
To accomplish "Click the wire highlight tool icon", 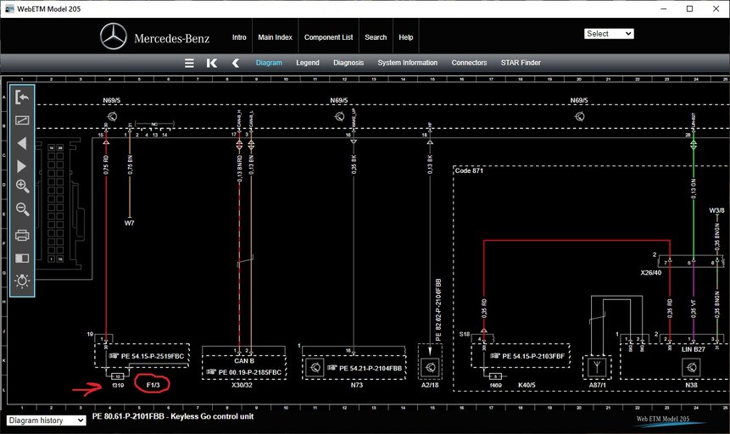I will (x=22, y=120).
